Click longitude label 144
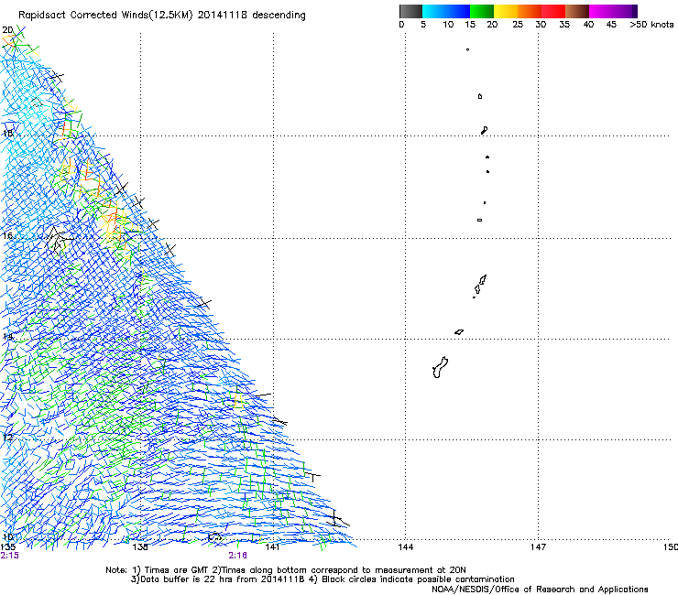Image resolution: width=678 pixels, height=595 pixels. click(405, 547)
